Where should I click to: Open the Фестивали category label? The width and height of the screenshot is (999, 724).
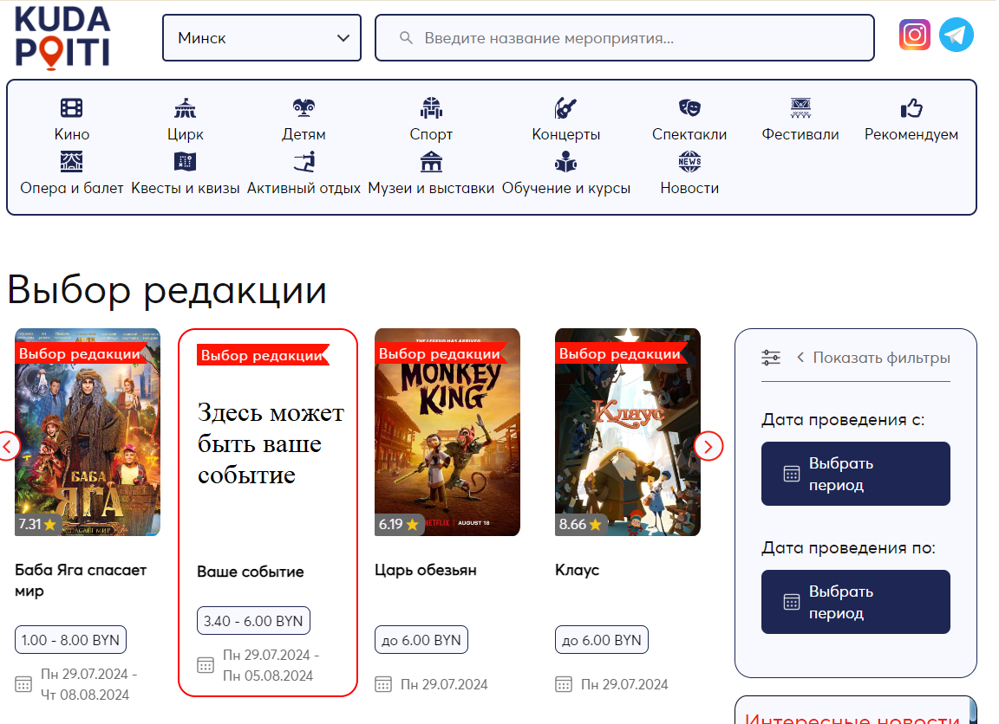[800, 134]
